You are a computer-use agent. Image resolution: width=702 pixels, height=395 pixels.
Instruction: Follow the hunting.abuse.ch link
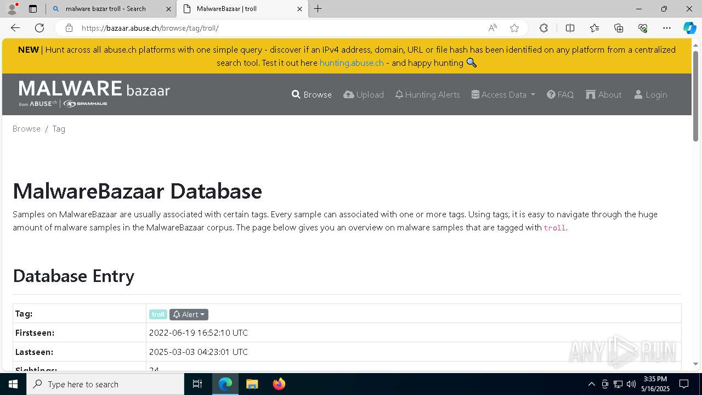click(352, 63)
